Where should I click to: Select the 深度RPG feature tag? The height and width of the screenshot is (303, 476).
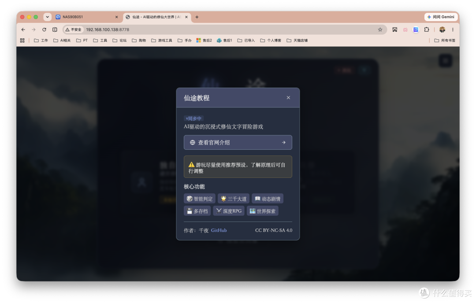(229, 211)
